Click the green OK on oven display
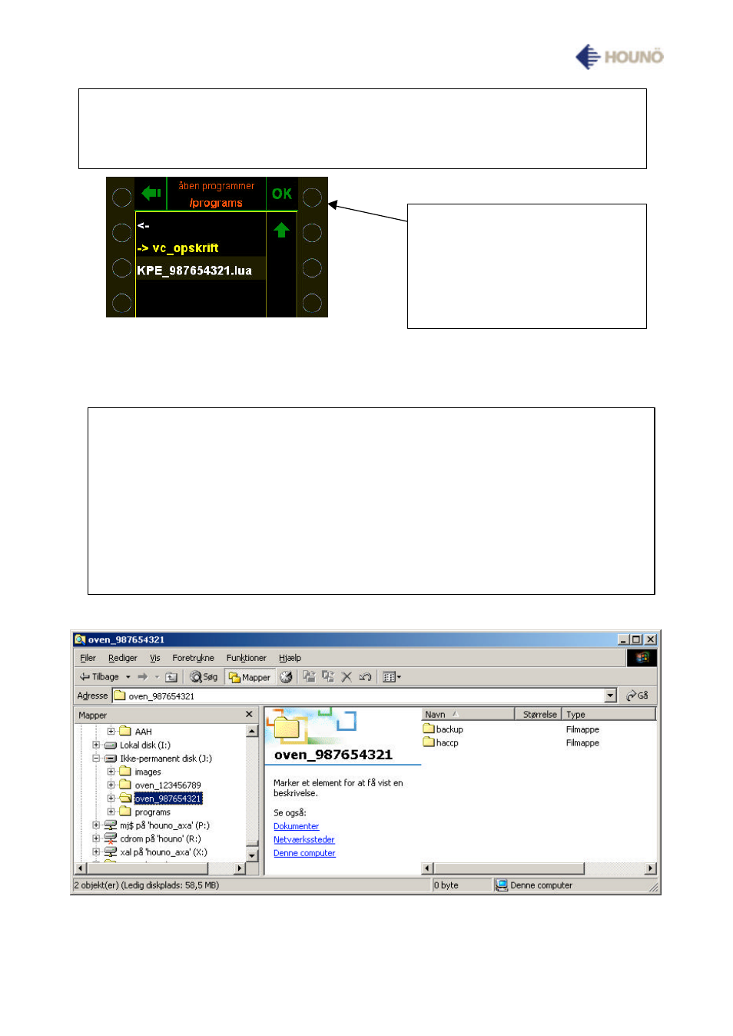733x1036 pixels. [x=282, y=194]
